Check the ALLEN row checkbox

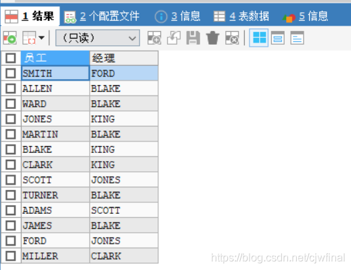tap(11, 89)
